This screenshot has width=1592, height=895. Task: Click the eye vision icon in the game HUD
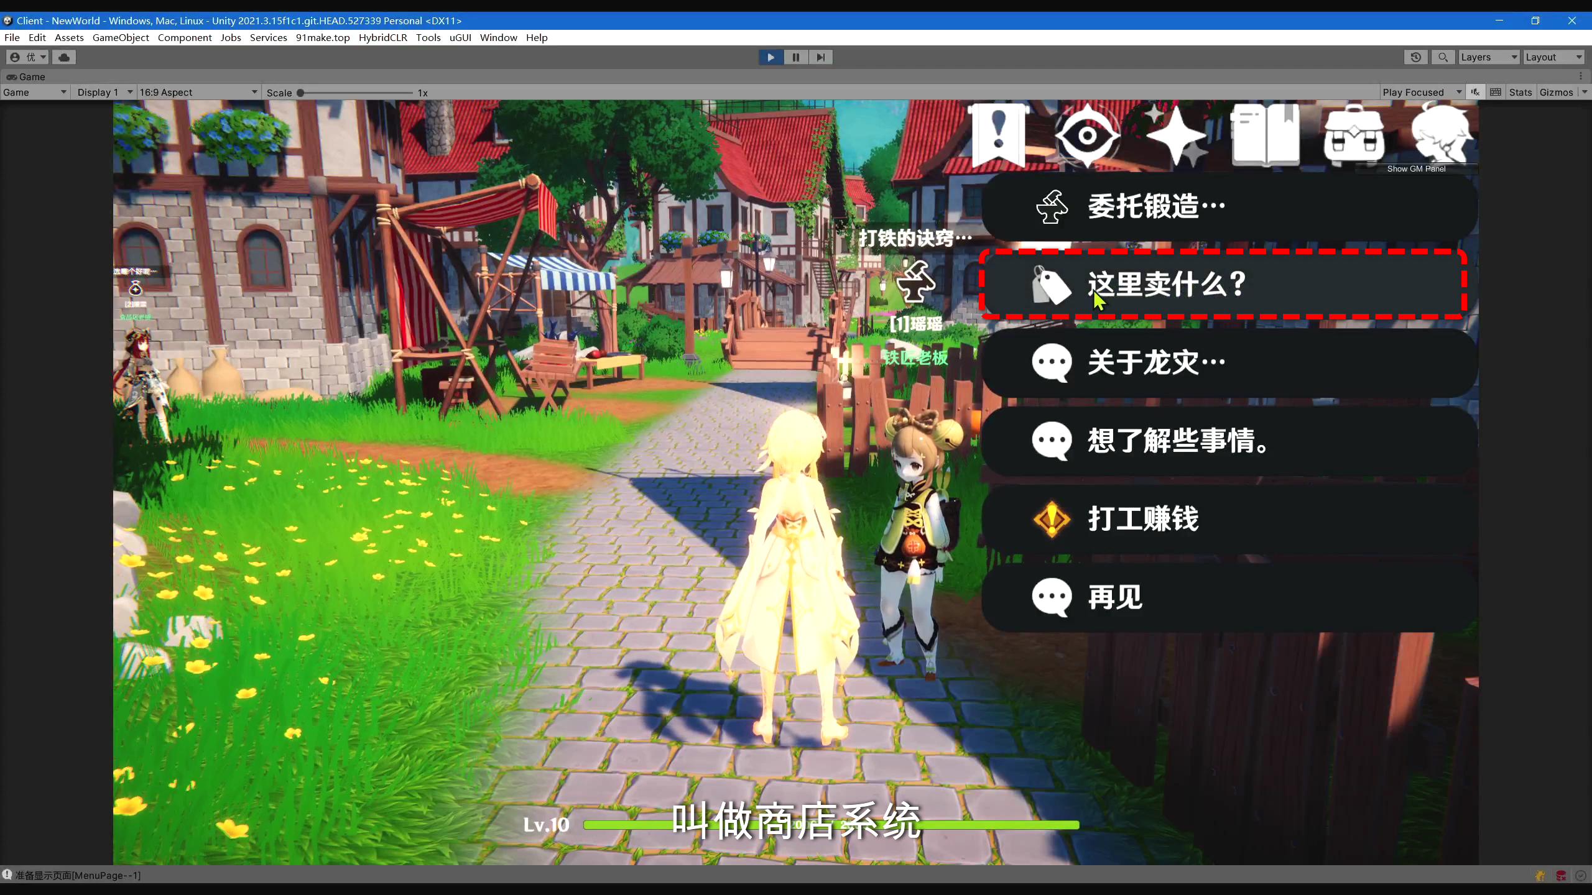point(1087,135)
